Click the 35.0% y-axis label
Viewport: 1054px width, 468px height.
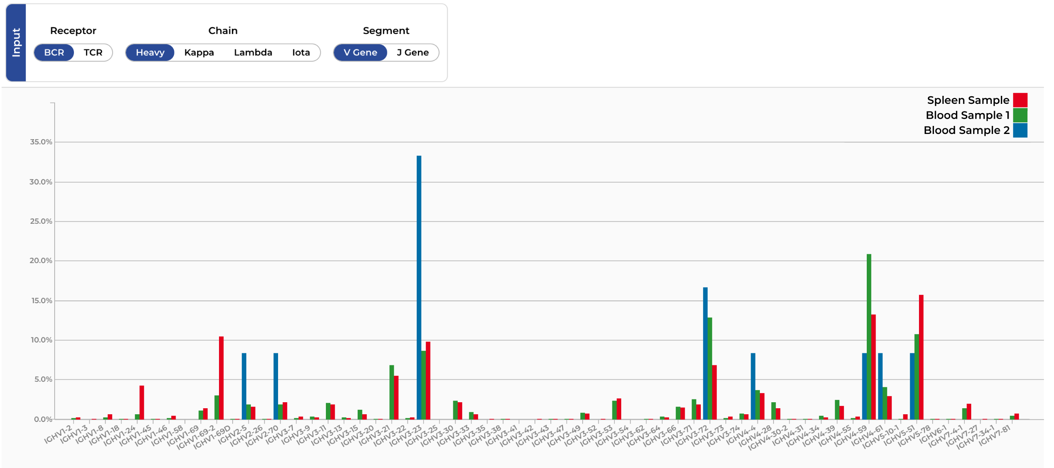click(x=41, y=142)
